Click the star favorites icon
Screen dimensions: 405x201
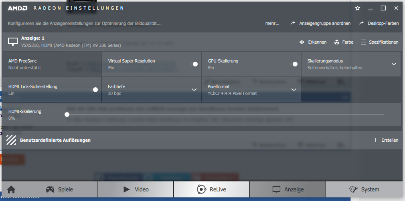[358, 8]
